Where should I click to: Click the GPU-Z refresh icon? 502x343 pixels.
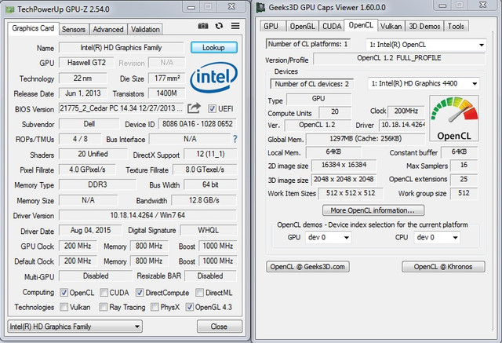(219, 26)
